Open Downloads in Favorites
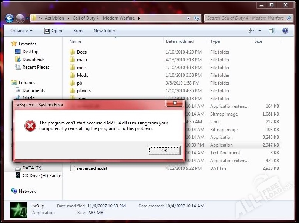Screen dimensions: 299x223 33,59
